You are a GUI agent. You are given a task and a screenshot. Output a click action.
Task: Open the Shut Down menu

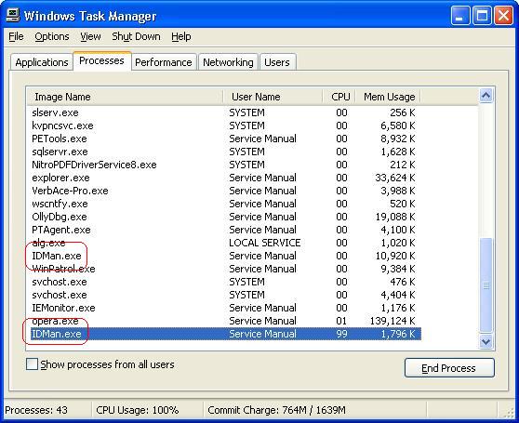[x=136, y=36]
